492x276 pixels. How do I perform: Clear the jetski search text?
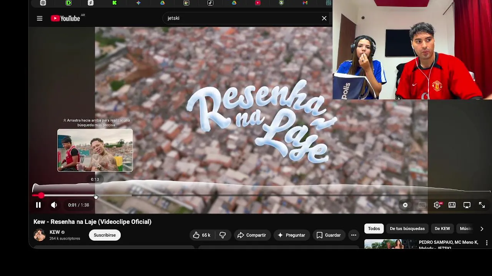(324, 18)
